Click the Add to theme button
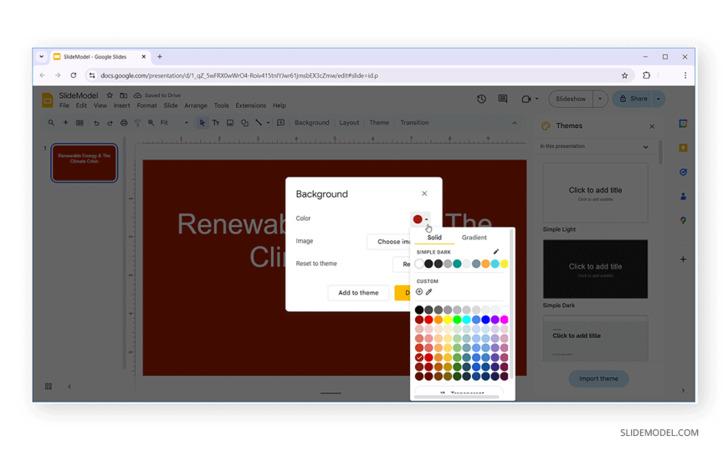This screenshot has width=728, height=451. click(x=358, y=293)
